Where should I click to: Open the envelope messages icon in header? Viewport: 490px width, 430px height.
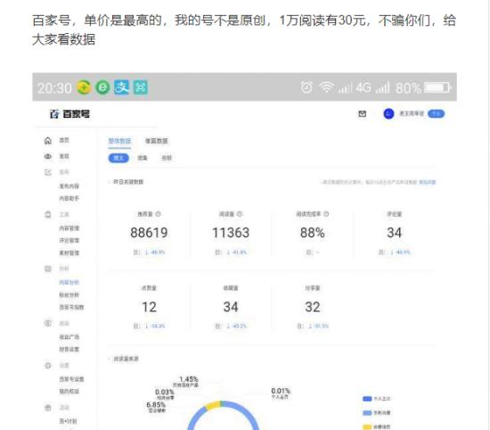363,113
